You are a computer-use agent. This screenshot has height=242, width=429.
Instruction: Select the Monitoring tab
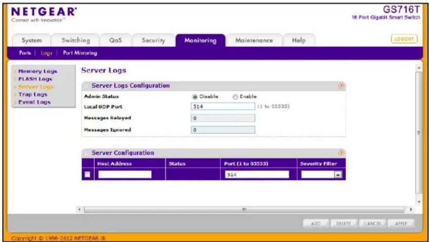click(200, 40)
